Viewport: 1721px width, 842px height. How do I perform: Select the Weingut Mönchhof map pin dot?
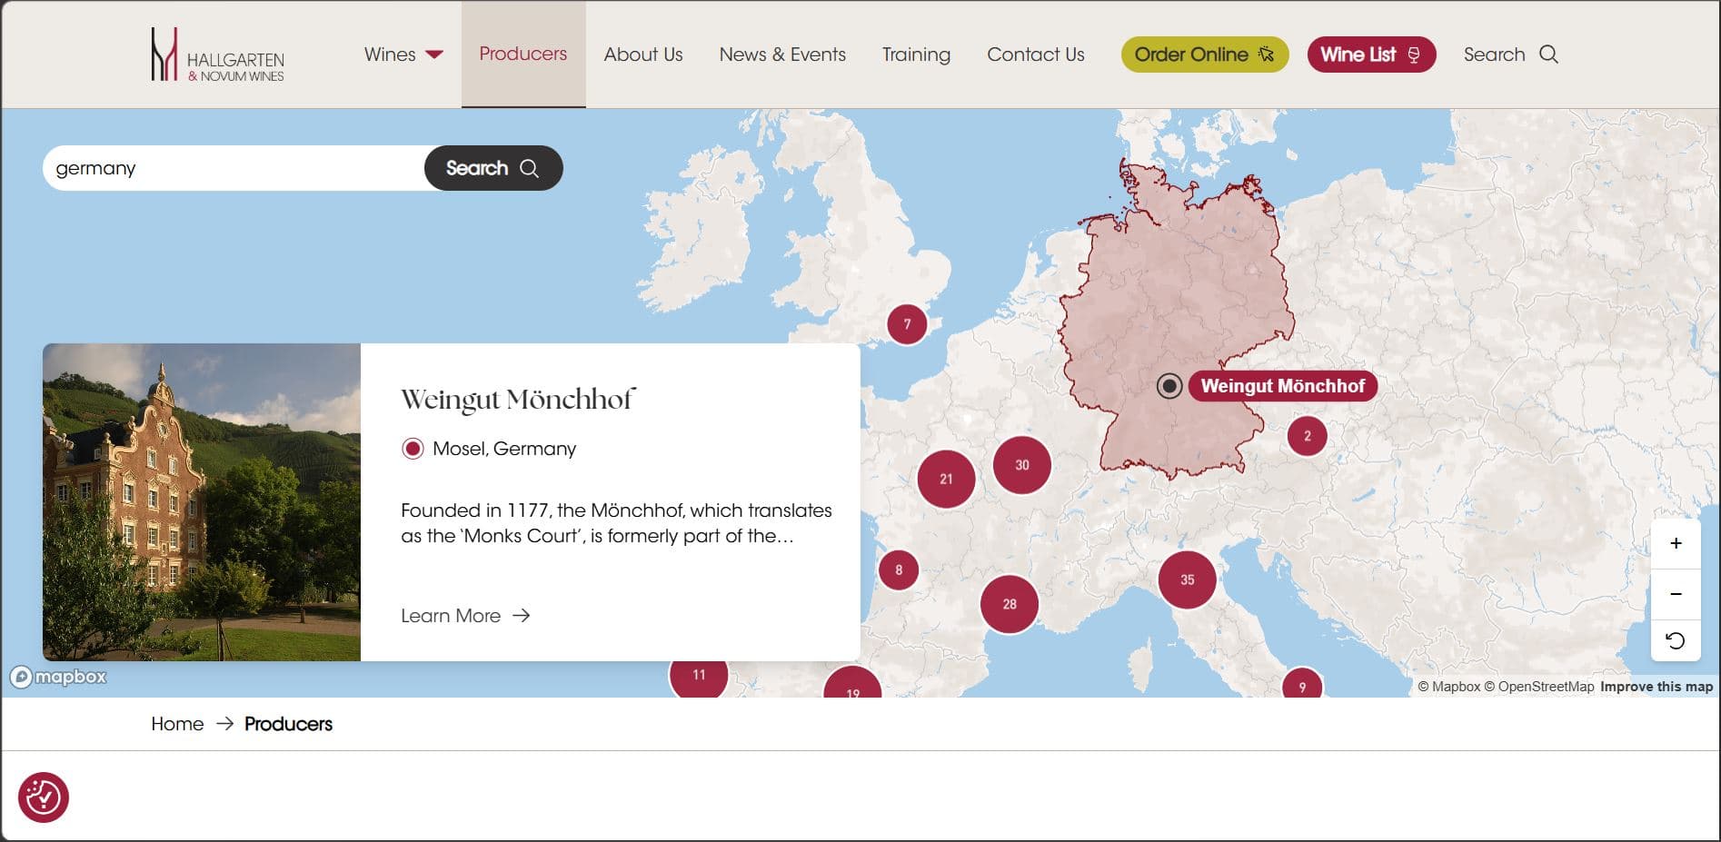(1169, 386)
